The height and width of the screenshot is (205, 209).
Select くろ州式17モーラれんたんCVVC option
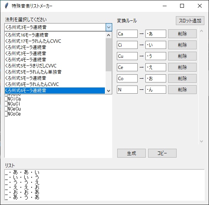55,41
